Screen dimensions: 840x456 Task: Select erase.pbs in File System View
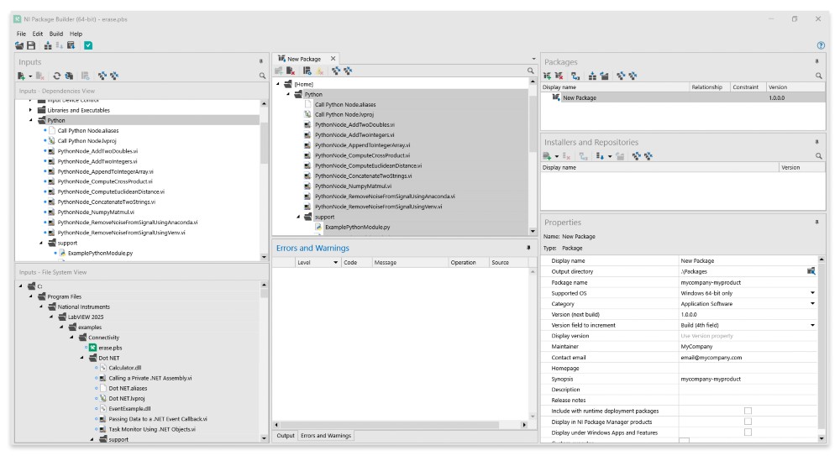(110, 348)
